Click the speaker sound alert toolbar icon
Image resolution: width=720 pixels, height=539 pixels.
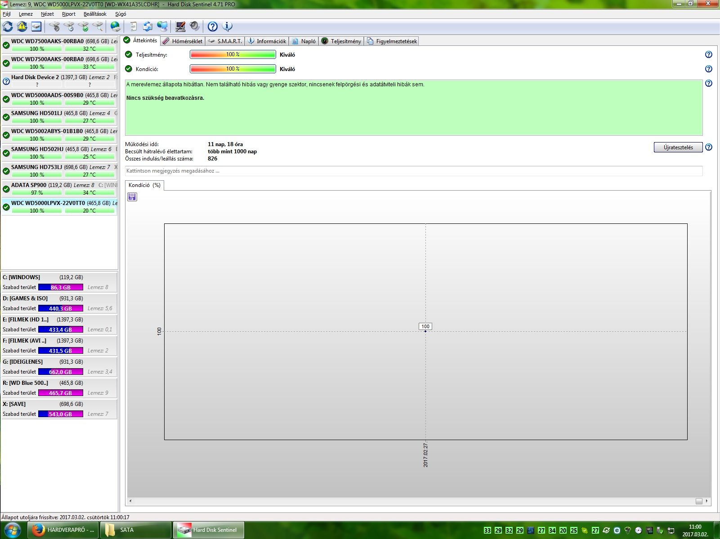pos(195,27)
